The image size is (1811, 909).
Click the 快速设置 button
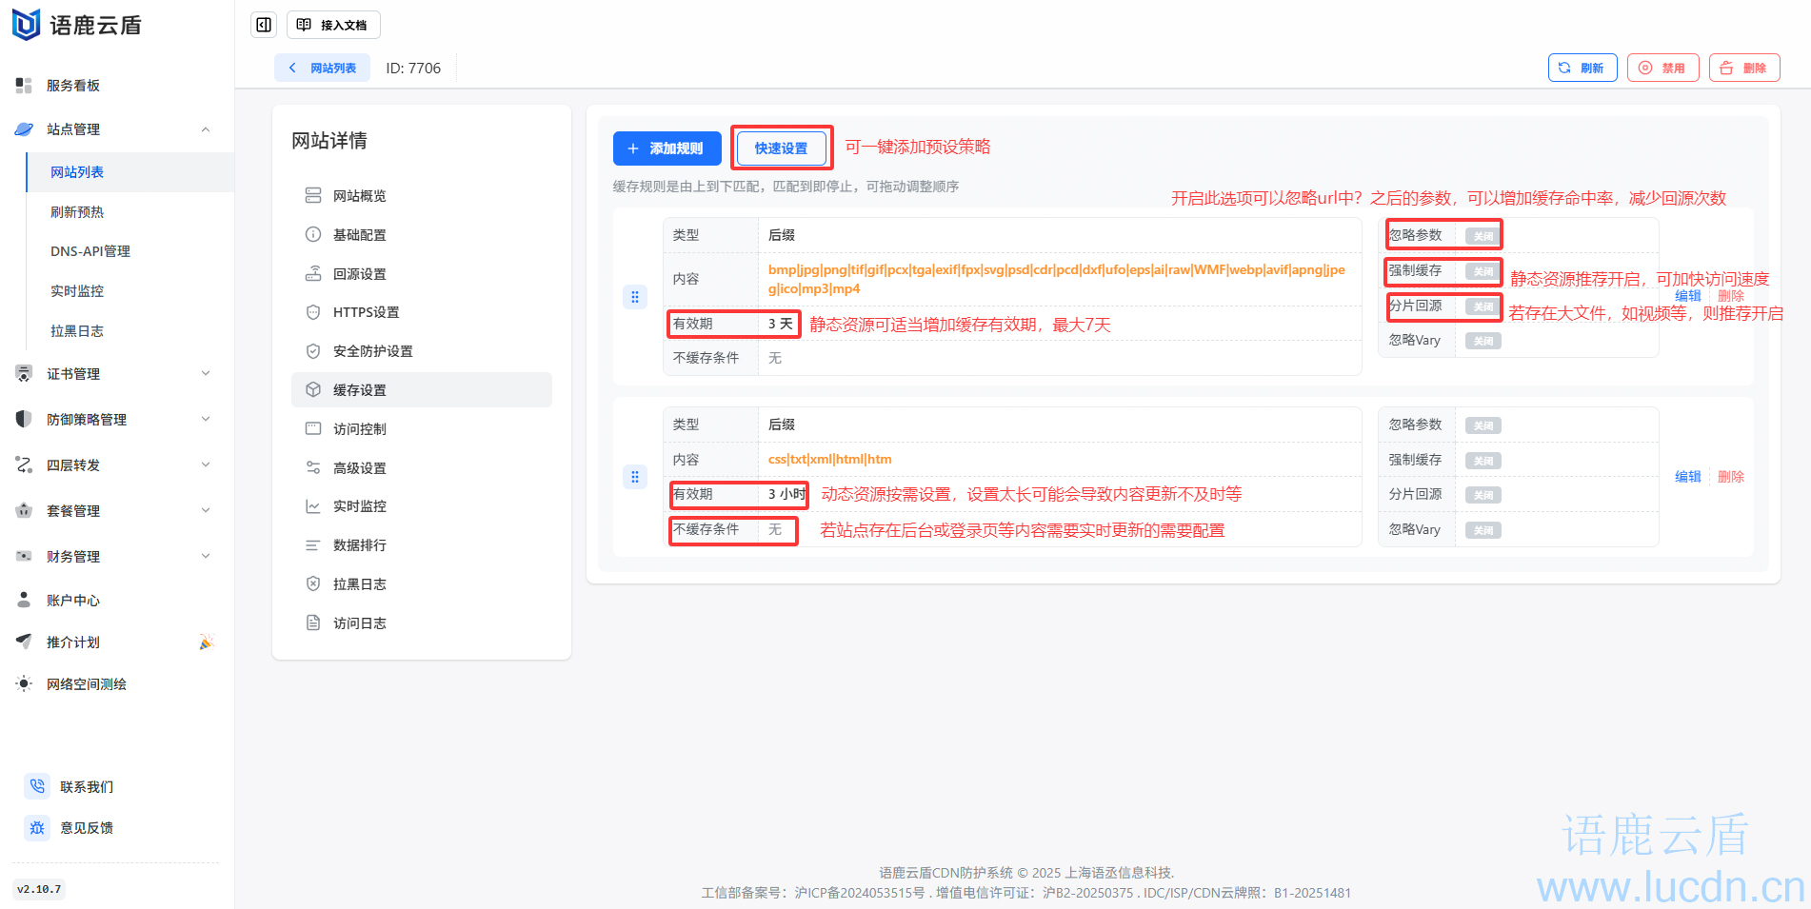[781, 148]
